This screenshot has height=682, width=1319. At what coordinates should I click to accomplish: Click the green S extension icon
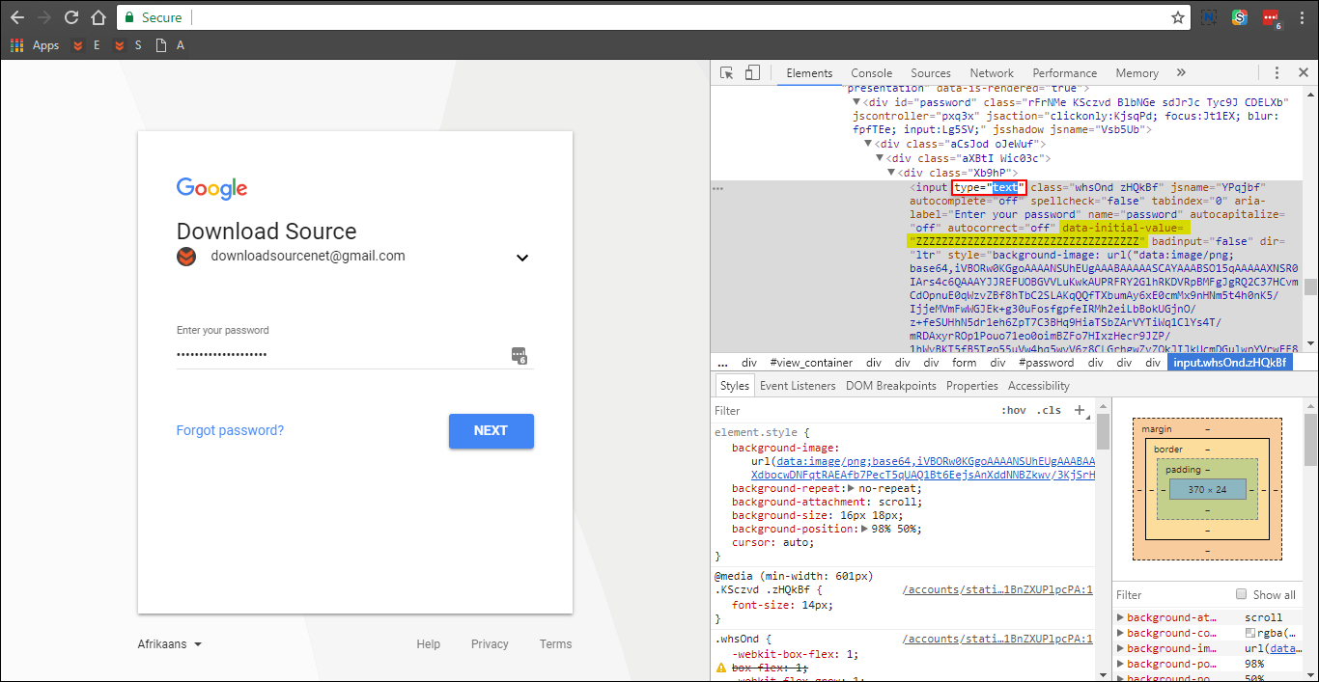point(1240,17)
